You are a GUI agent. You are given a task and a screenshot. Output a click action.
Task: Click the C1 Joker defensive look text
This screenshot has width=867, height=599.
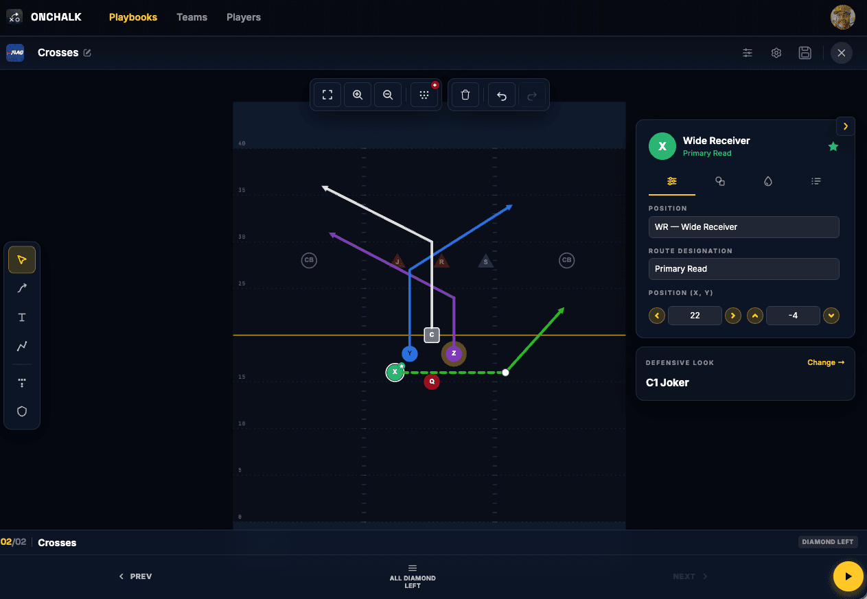click(x=667, y=383)
